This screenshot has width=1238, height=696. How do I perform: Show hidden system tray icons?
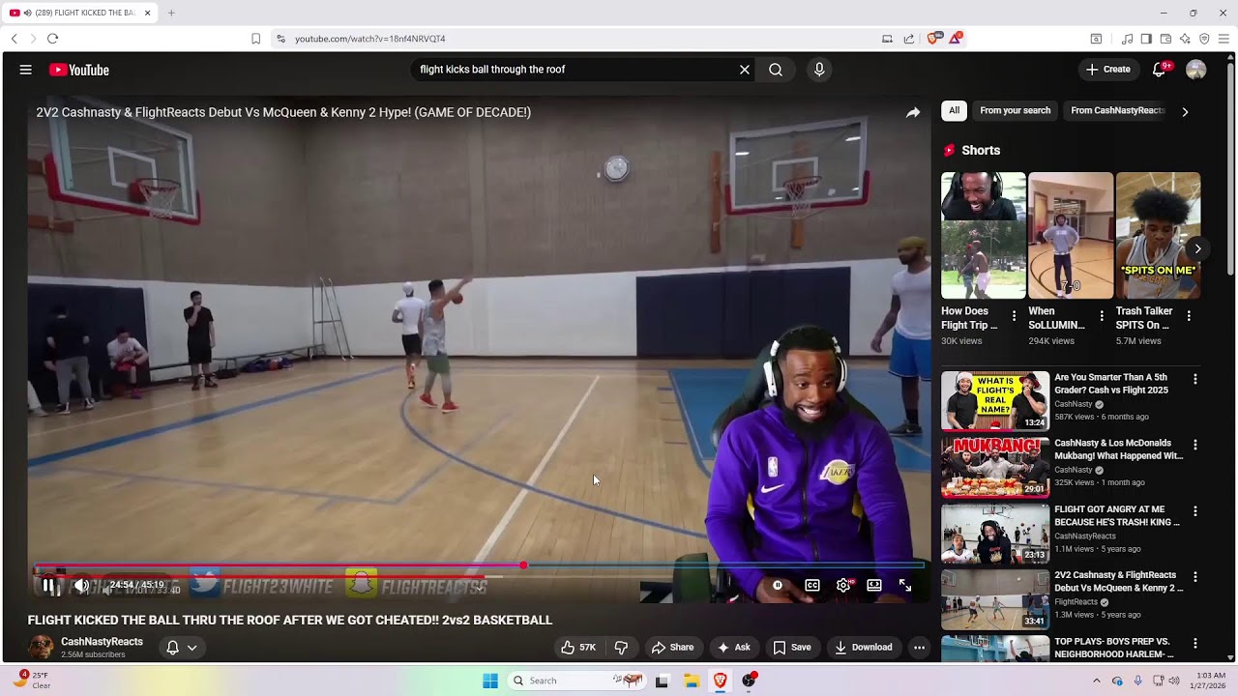tap(1096, 681)
